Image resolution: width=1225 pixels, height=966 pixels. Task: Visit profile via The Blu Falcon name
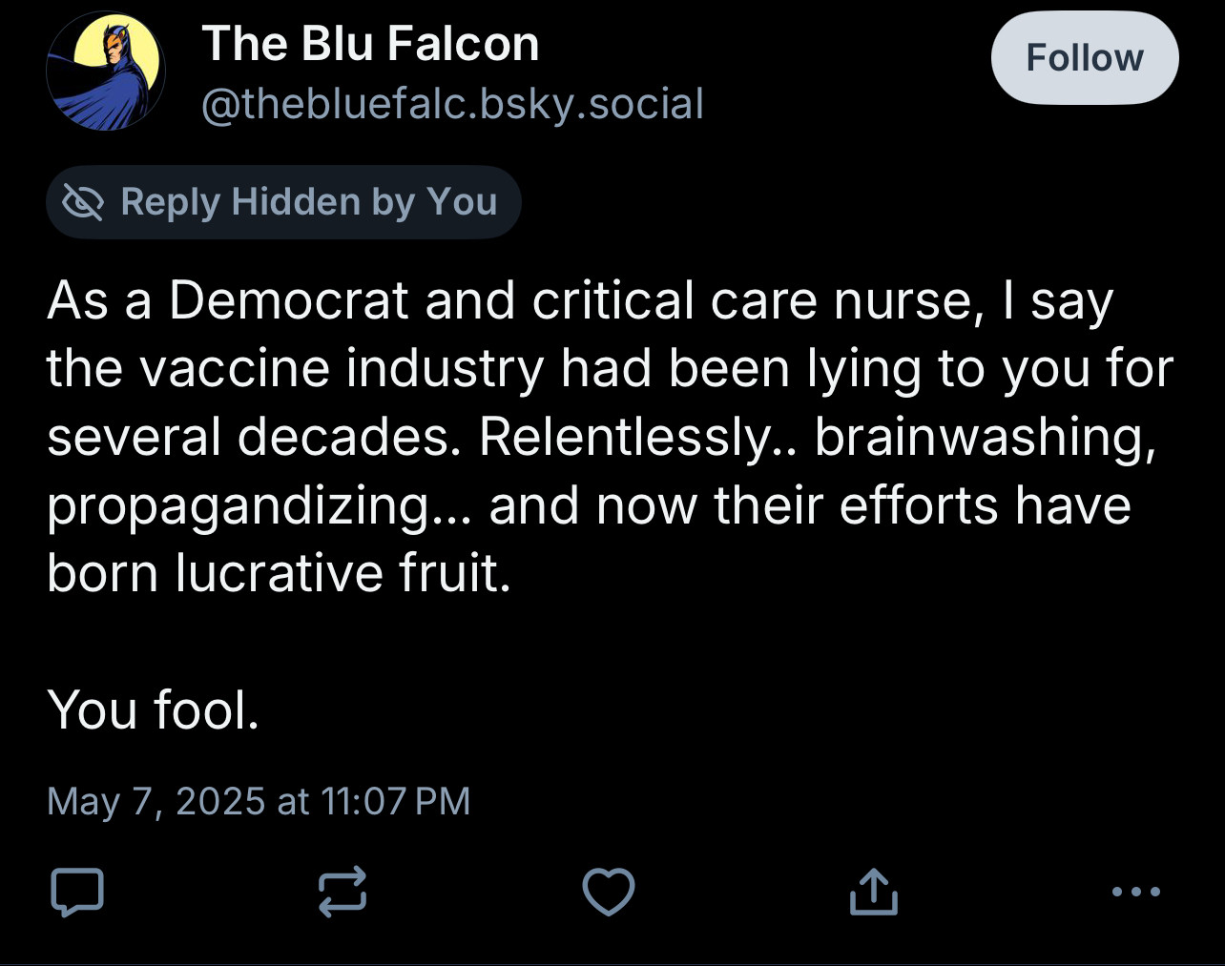pos(370,44)
